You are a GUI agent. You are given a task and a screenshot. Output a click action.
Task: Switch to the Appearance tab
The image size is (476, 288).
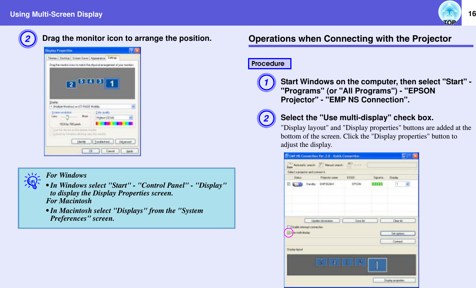coord(98,58)
